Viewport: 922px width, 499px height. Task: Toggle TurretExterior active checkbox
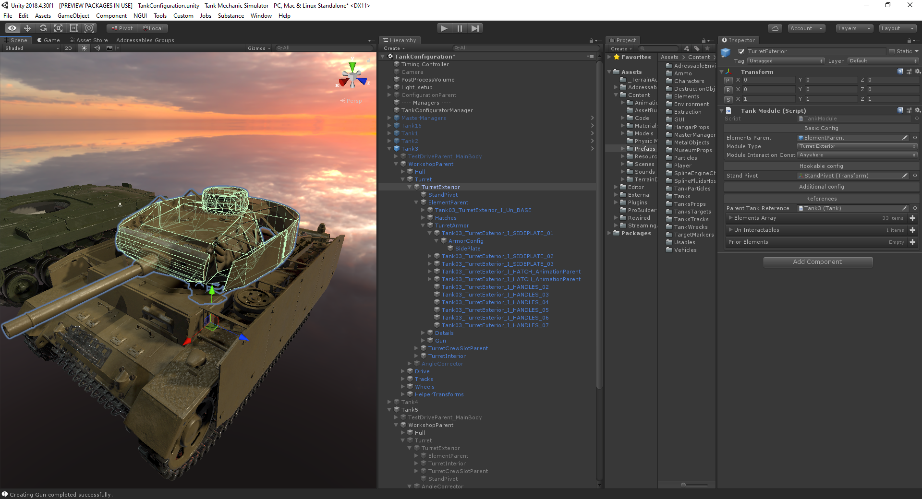(x=741, y=51)
